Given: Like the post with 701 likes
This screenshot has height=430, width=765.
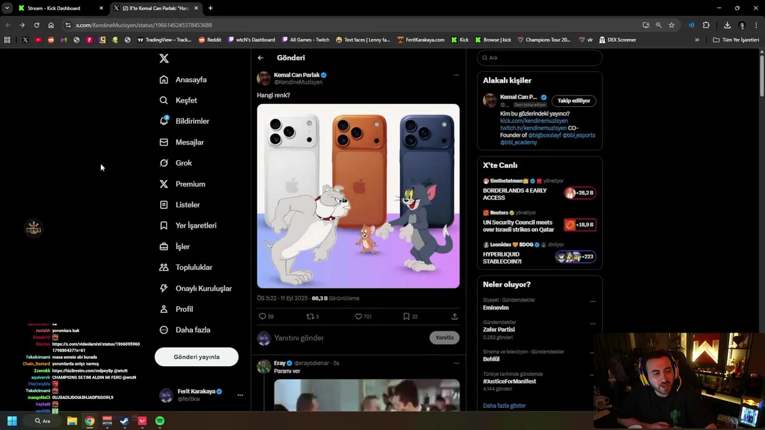Looking at the screenshot, I should coord(359,317).
